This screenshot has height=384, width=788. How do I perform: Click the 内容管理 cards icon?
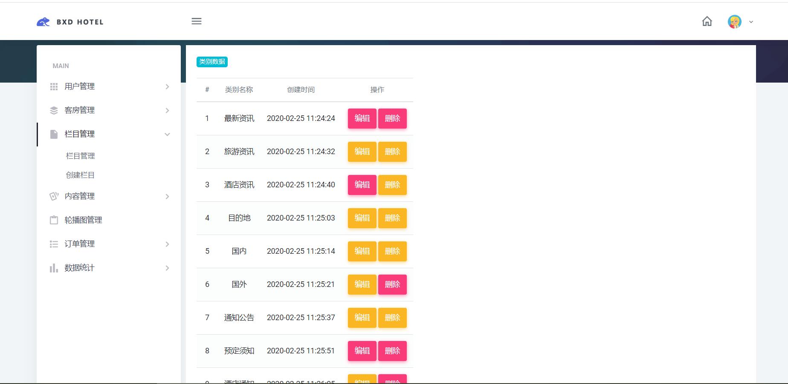[54, 196]
